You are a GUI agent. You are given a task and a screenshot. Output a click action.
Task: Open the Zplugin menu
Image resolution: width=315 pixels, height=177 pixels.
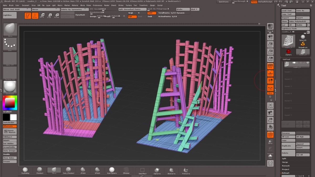pos(152,5)
